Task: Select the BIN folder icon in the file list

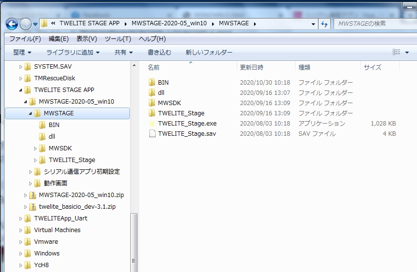Action: 152,82
